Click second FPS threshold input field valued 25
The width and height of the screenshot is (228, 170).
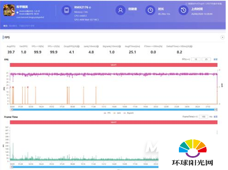pyautogui.click(x=206, y=59)
